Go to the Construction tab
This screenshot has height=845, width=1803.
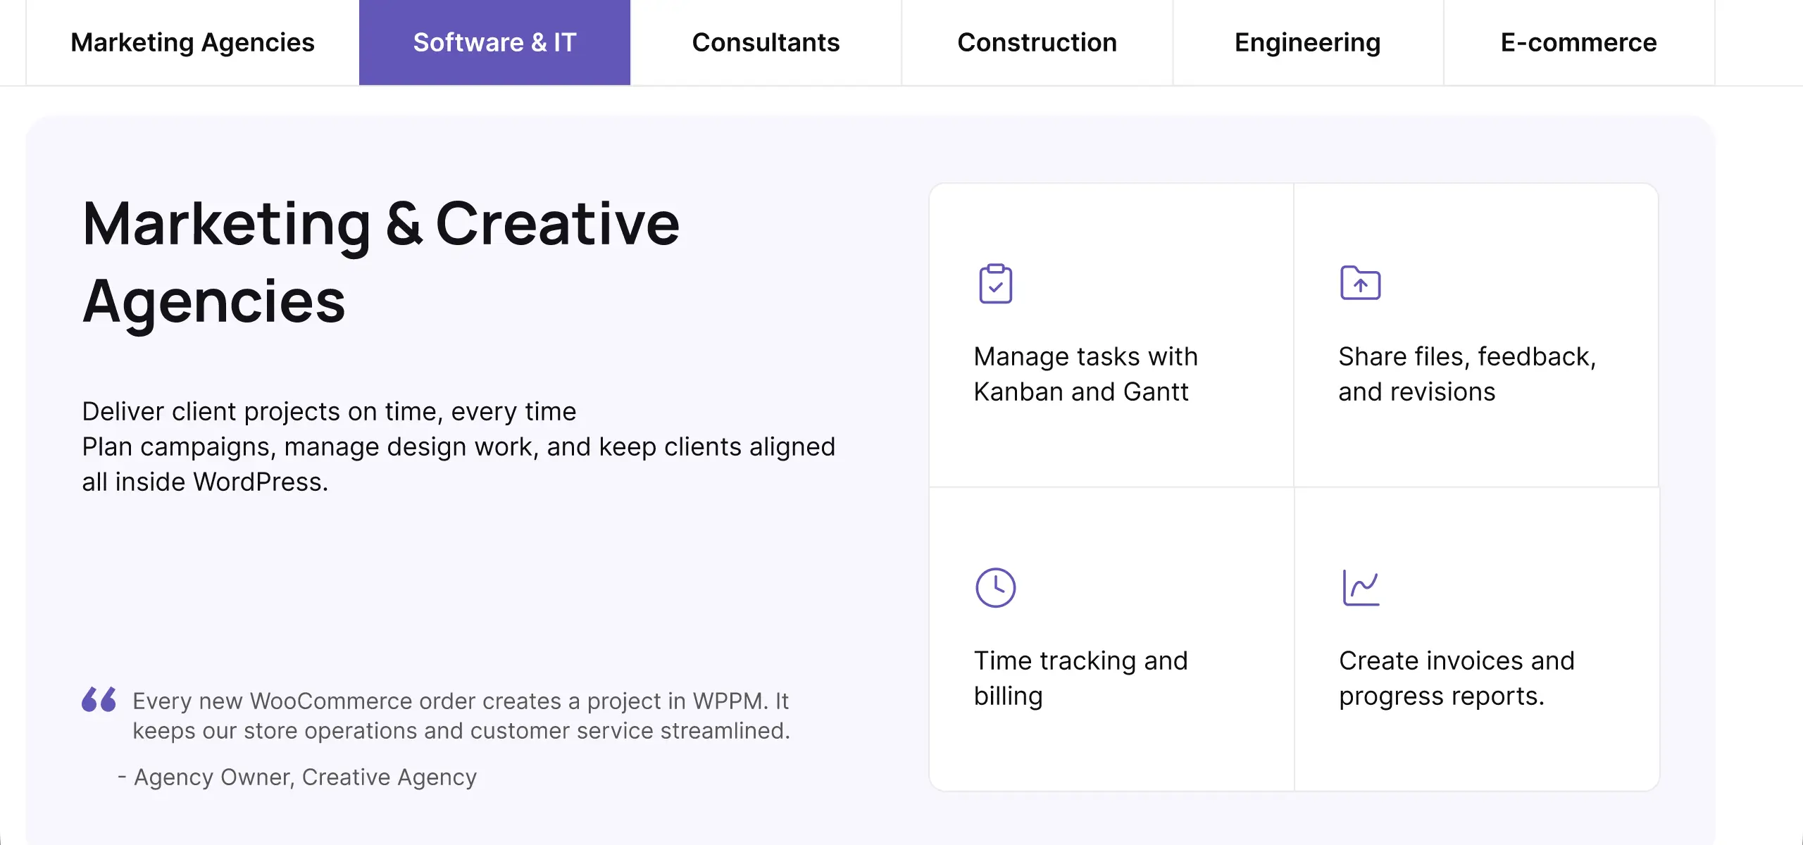pos(1037,42)
